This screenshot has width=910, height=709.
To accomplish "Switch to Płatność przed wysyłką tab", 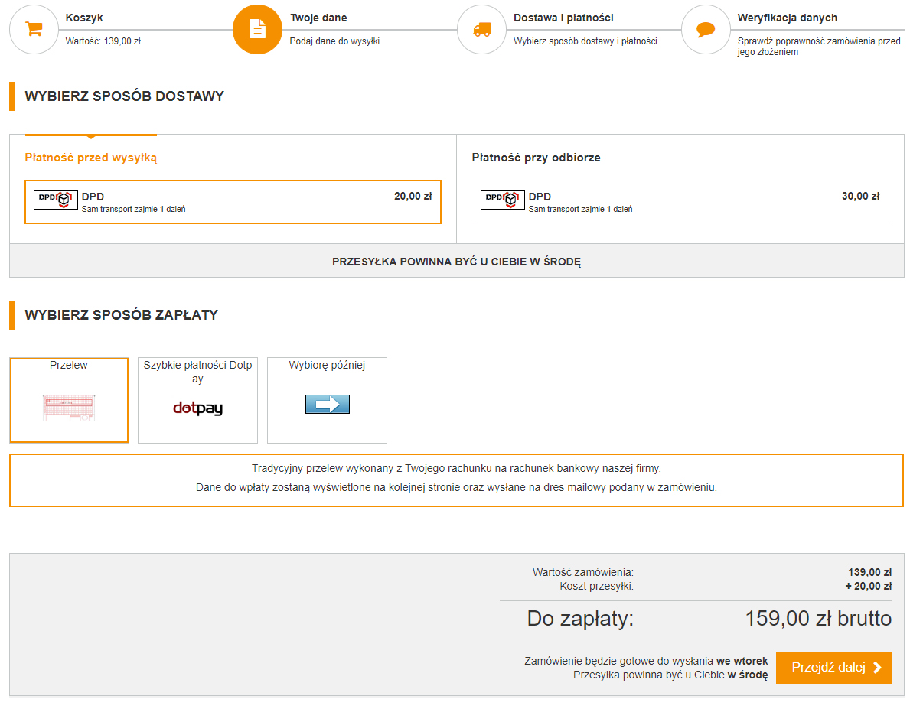I will 90,158.
